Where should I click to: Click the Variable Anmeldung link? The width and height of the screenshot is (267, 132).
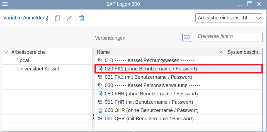coord(26,18)
